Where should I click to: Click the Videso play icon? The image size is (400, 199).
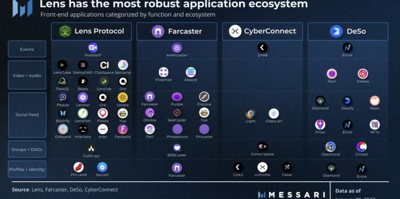363,74
